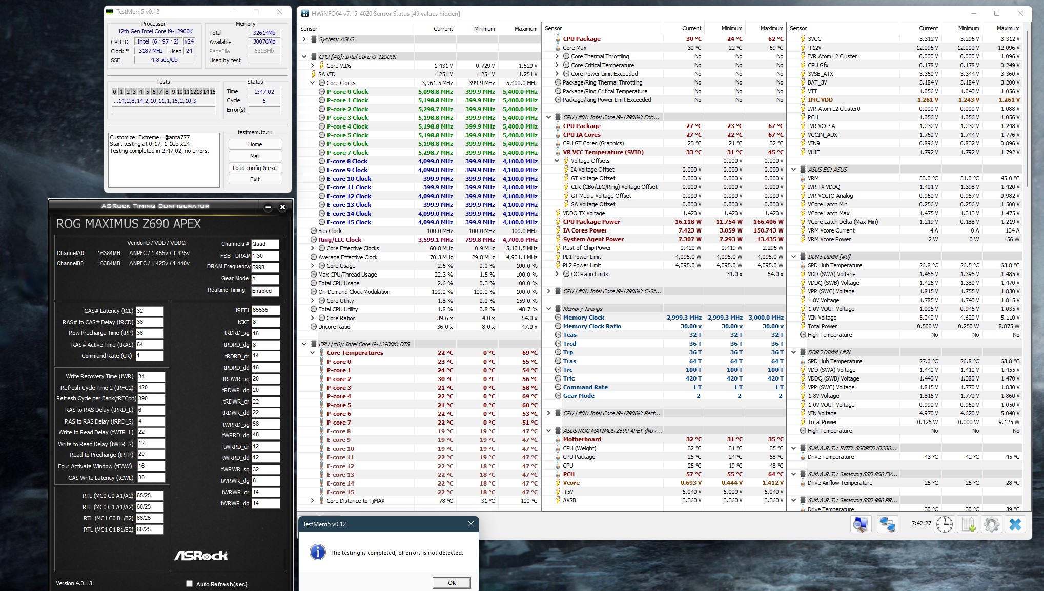Click the Load config & exit button
1044x591 pixels.
point(255,168)
